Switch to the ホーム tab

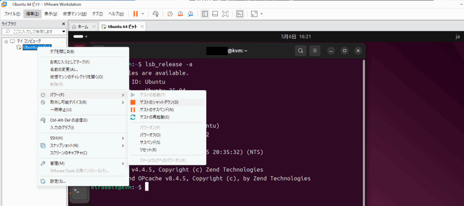coord(83,27)
